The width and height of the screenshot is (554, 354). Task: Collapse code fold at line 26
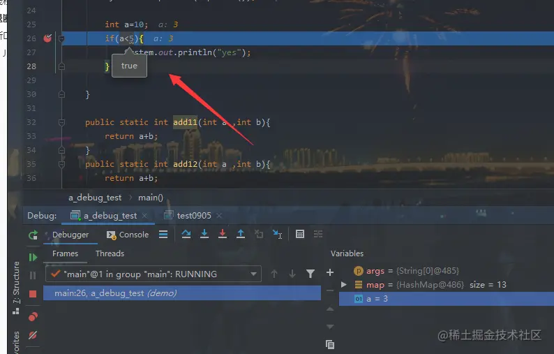pos(61,38)
